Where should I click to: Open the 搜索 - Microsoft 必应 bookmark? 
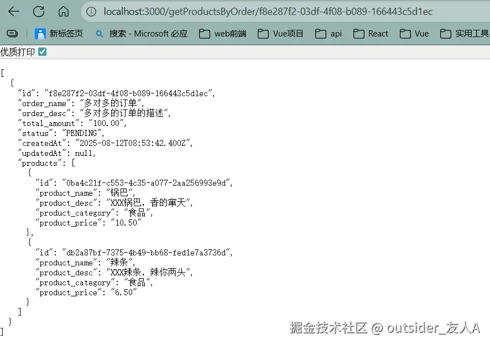coord(147,34)
